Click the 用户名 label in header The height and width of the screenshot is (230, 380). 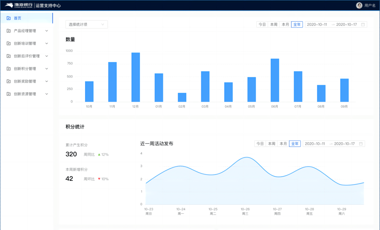click(x=370, y=5)
